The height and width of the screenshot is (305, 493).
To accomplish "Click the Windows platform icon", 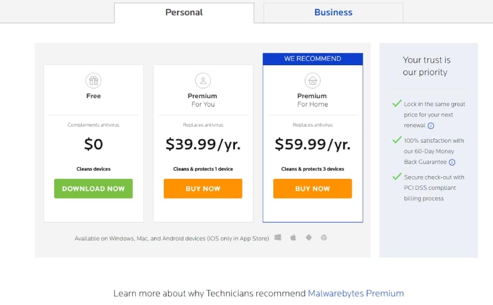I will (278, 238).
